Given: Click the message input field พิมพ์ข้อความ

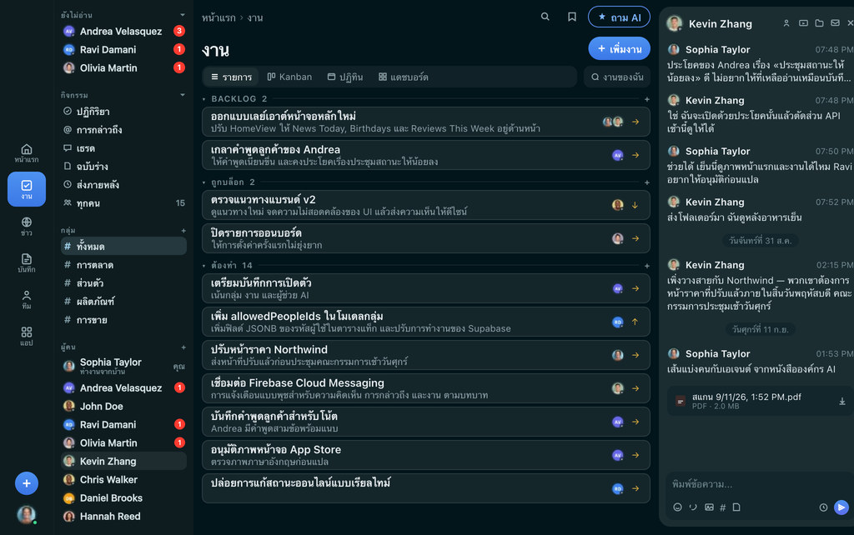Looking at the screenshot, I should coord(757,484).
